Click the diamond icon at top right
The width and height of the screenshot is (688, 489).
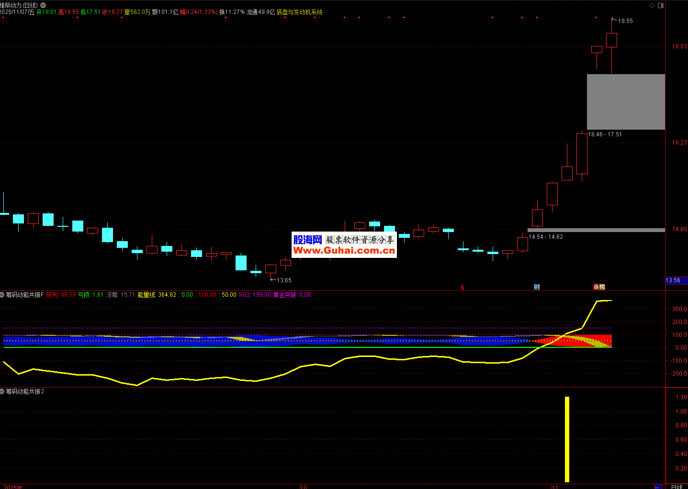652,5
